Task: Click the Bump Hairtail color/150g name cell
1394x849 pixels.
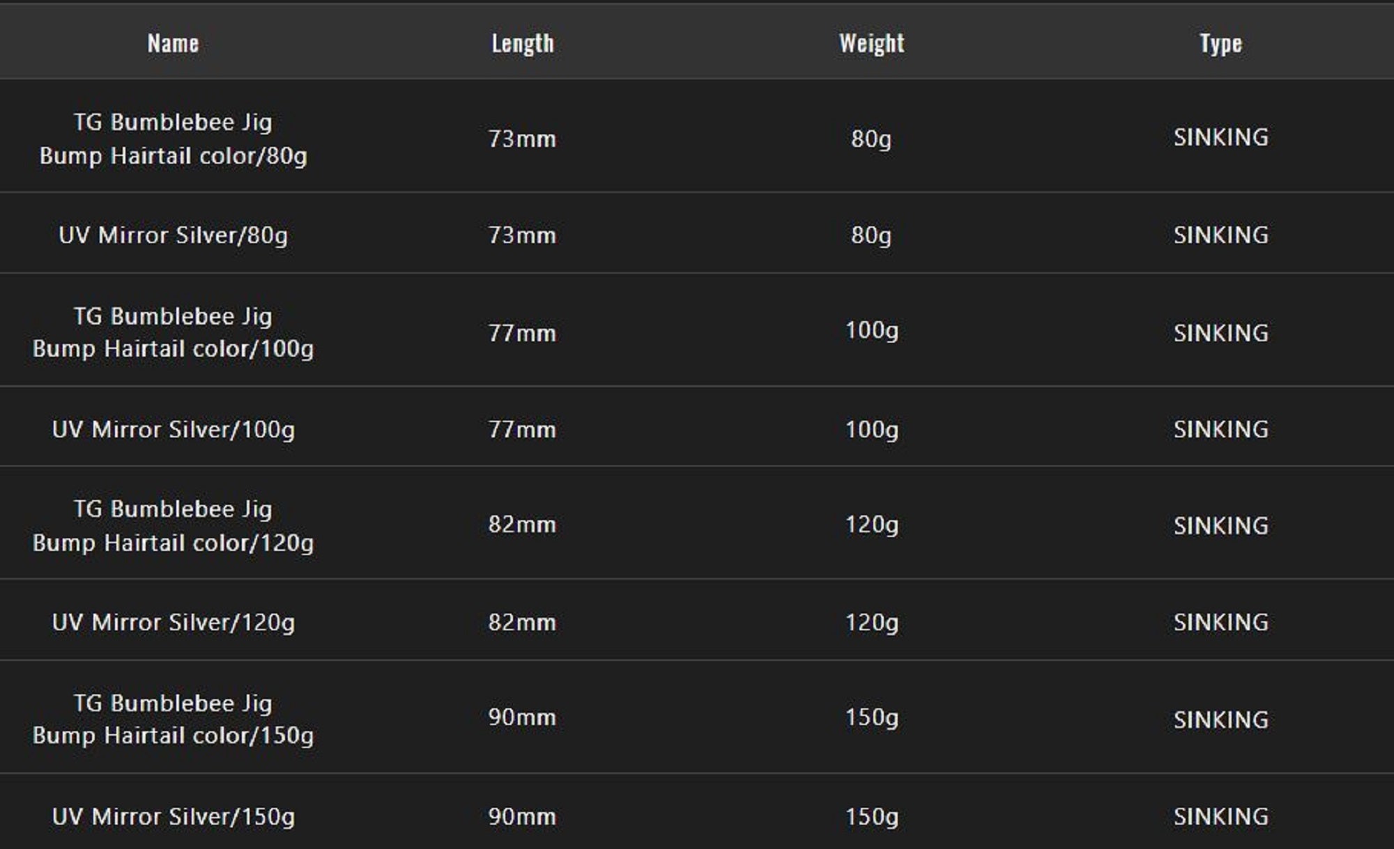Action: pos(173,719)
